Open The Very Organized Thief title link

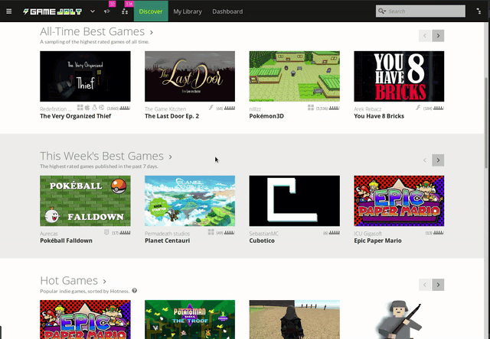(75, 116)
